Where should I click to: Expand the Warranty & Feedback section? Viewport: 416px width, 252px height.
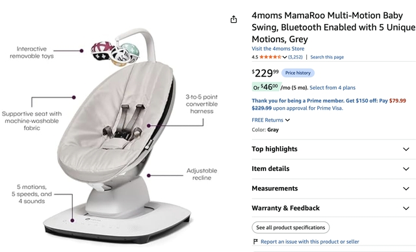[x=333, y=208]
